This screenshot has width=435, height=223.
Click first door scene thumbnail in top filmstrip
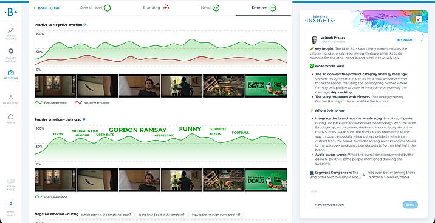(x=55, y=85)
